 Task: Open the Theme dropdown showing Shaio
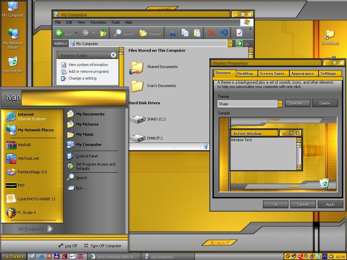coord(280,104)
